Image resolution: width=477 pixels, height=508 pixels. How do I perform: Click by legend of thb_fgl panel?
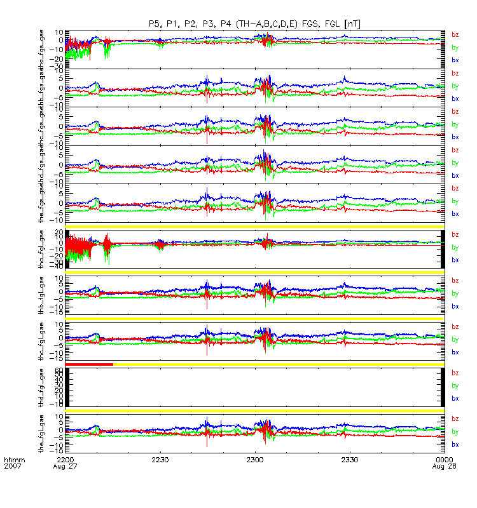point(455,294)
